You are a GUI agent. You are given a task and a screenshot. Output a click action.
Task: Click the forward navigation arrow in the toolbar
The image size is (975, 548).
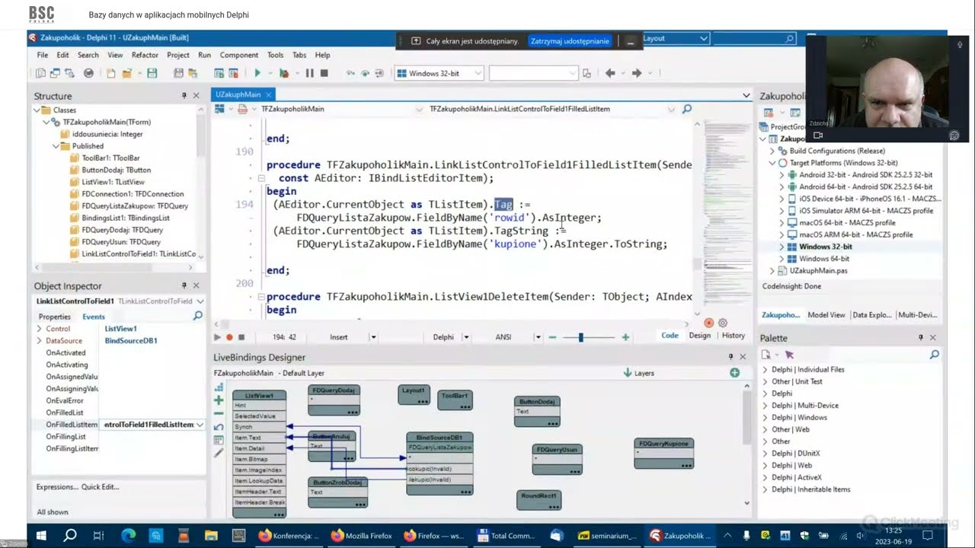click(x=637, y=73)
